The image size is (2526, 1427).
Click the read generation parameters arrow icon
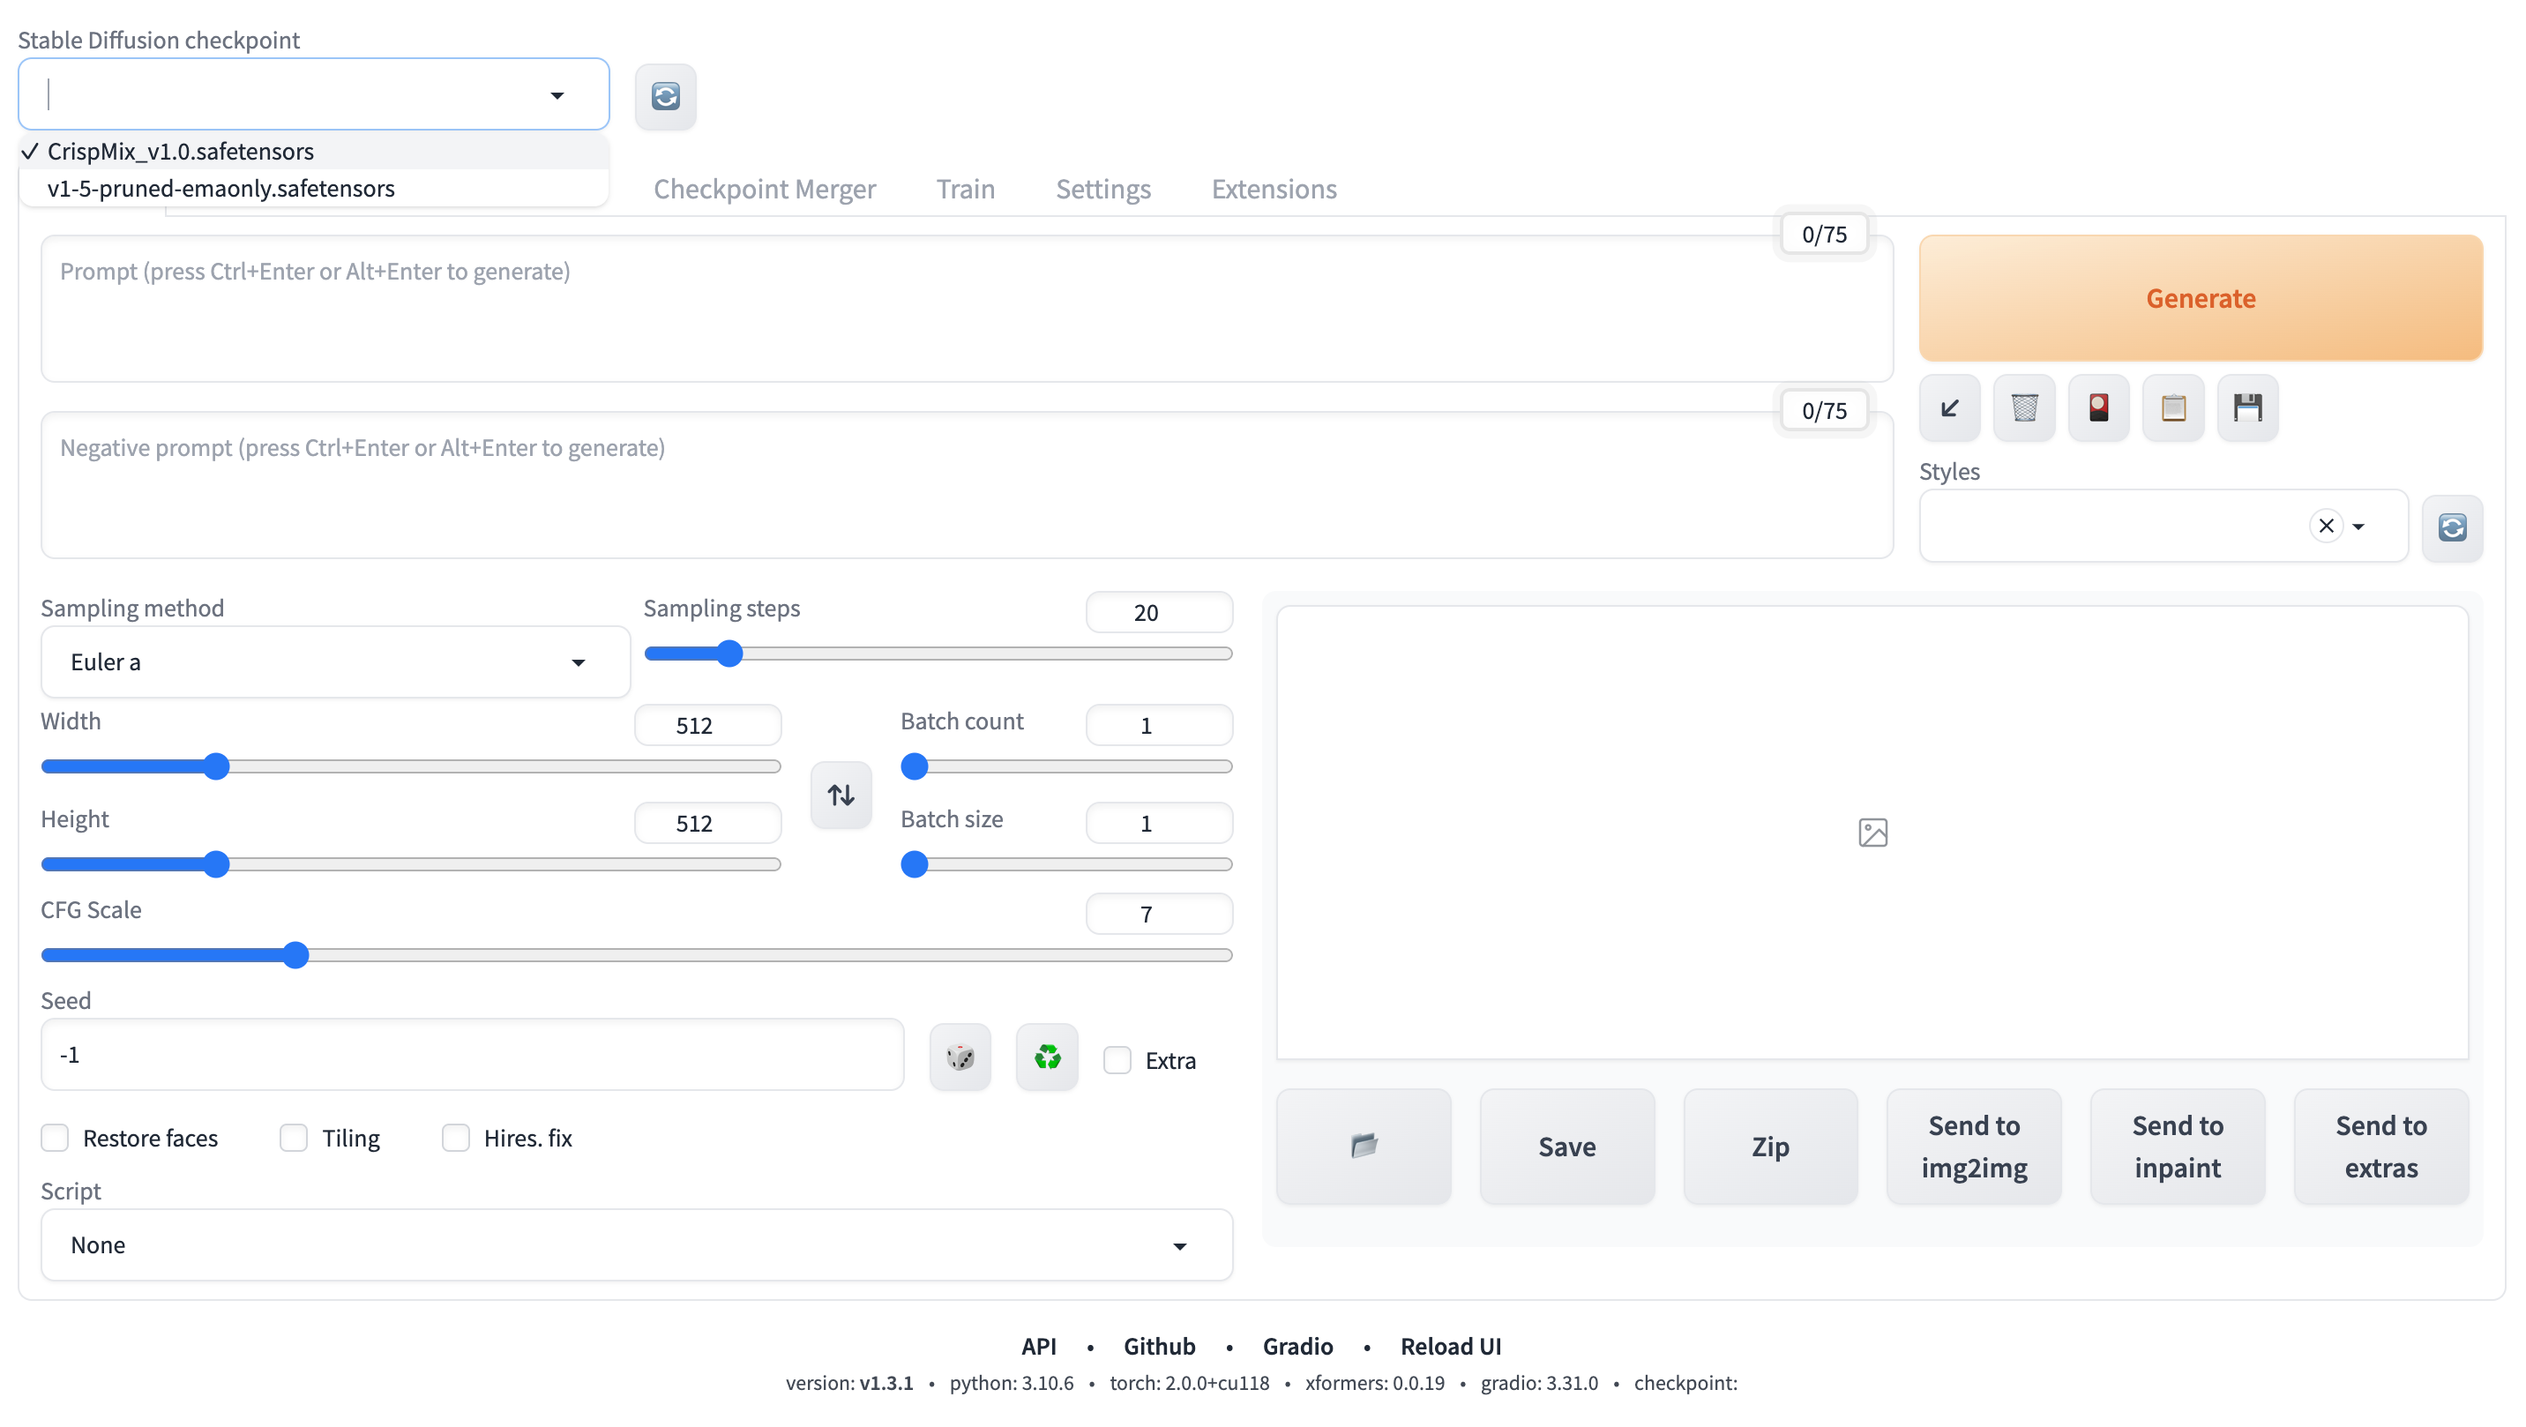pos(1949,408)
